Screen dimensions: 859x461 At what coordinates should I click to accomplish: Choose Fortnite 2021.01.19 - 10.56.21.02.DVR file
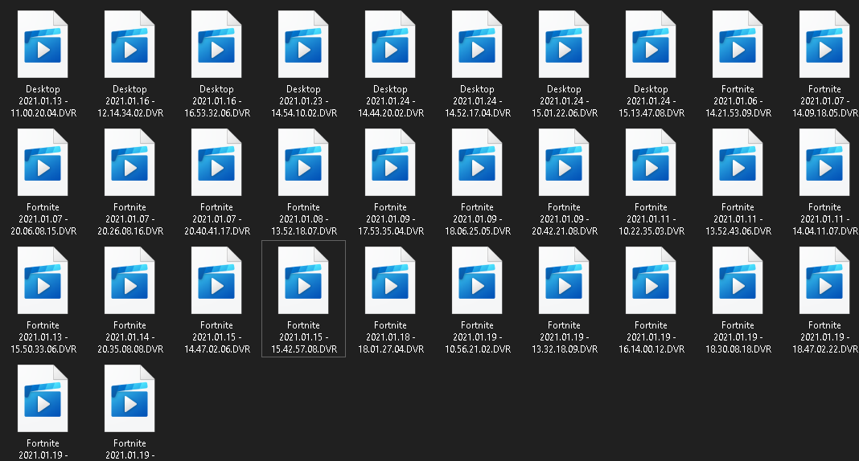click(477, 300)
